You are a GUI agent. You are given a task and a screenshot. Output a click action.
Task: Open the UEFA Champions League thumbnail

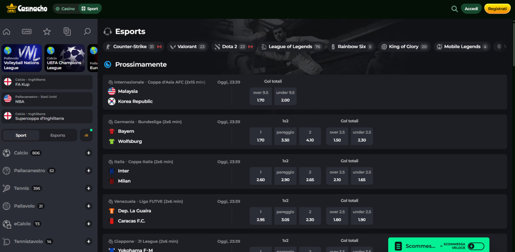coord(64,58)
